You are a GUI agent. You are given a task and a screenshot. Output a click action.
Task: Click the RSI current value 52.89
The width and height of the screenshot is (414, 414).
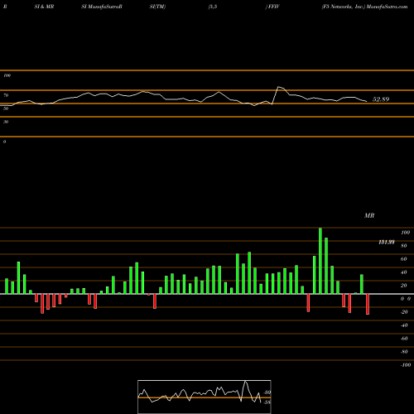tap(381, 99)
